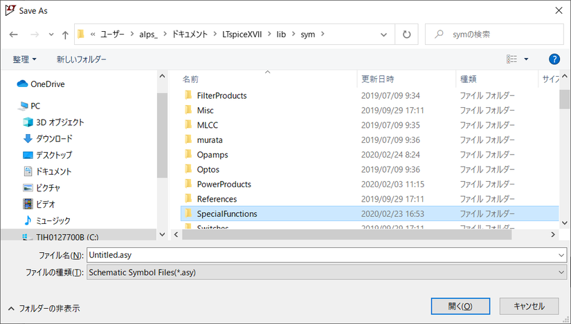
Task: Open the 整理 menu
Action: (25, 59)
